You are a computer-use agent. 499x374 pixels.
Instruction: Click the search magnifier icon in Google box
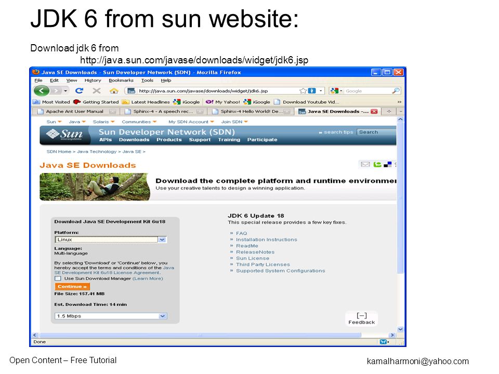click(x=396, y=91)
